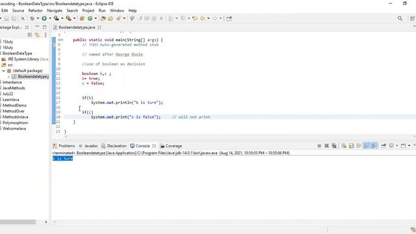416x234 pixels.
Task: Click the magnifier search icon at top right
Action: [x=400, y=18]
